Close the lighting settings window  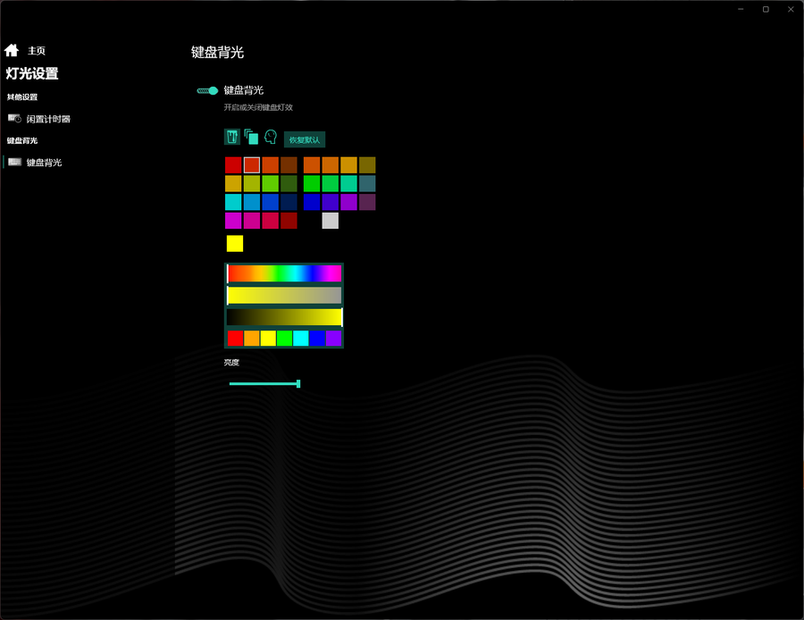coord(791,9)
